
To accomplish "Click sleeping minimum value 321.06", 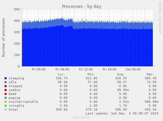I will 92,78.
